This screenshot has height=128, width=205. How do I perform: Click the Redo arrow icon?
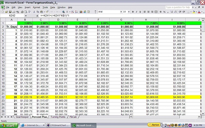57,12
